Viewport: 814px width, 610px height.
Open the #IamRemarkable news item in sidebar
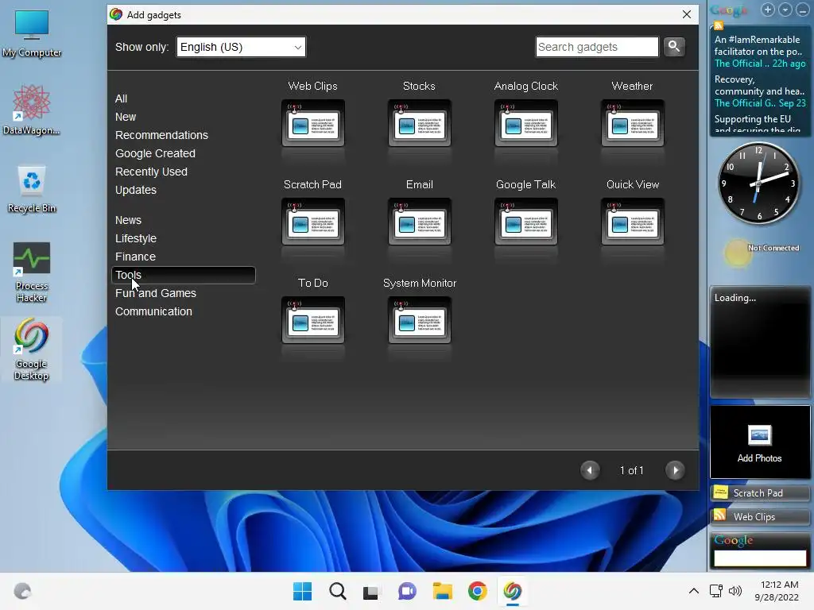point(759,45)
